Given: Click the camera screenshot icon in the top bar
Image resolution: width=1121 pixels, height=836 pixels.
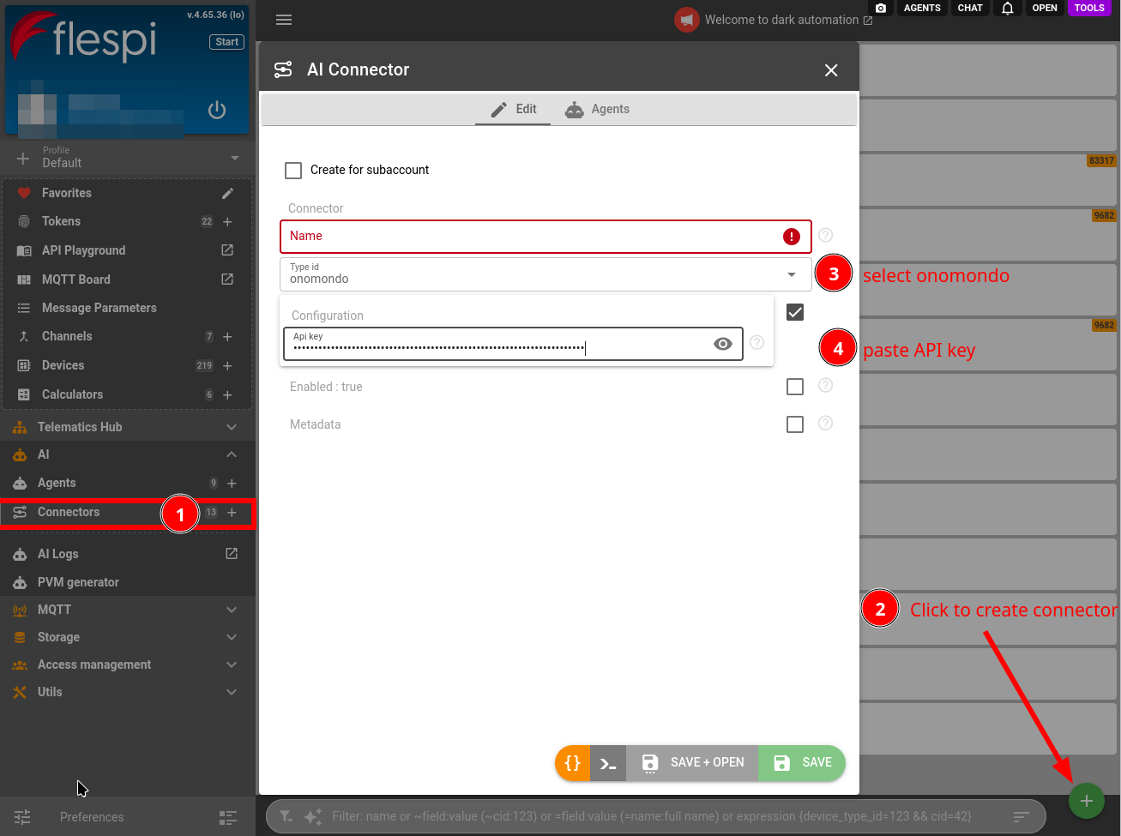Looking at the screenshot, I should 881,8.
